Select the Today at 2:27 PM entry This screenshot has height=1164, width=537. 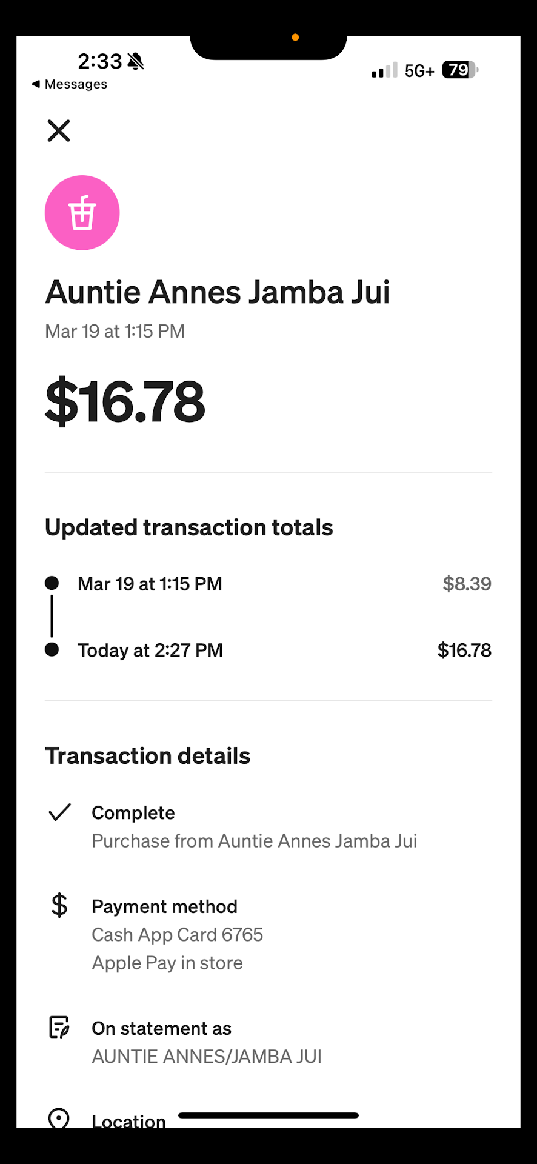point(150,651)
